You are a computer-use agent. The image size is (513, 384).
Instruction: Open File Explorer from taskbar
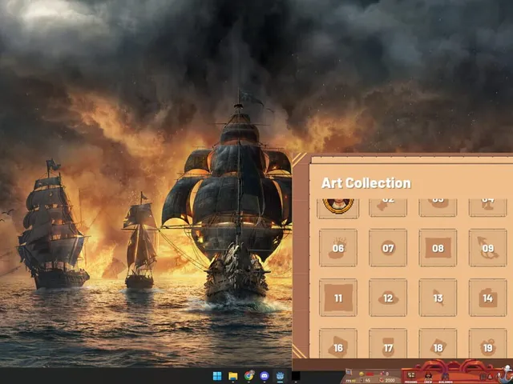(x=233, y=376)
